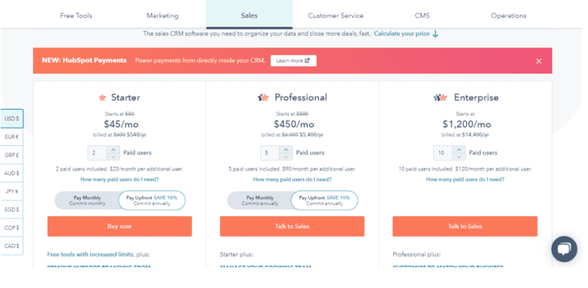Select Pay Monthly for the Starter plan
The height and width of the screenshot is (288, 588).
[x=87, y=201]
